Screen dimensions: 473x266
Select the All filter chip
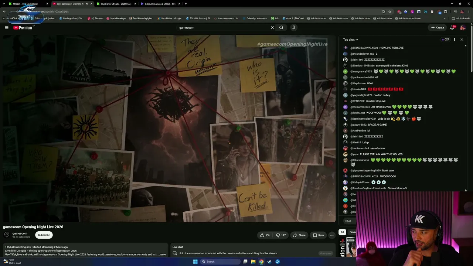[x=342, y=232]
